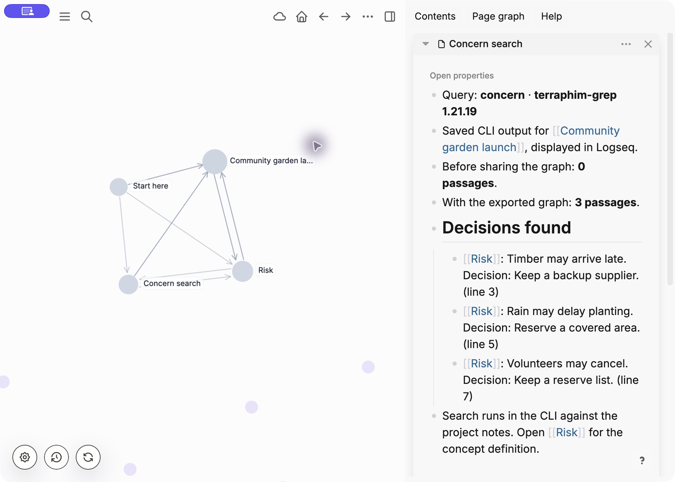Collapse the Concern search sidebar block
The height and width of the screenshot is (482, 675).
(426, 44)
